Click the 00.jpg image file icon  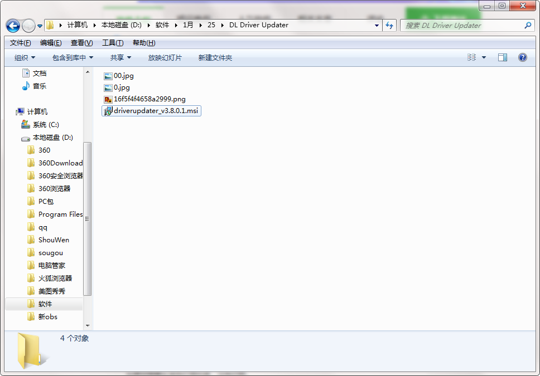coord(108,76)
